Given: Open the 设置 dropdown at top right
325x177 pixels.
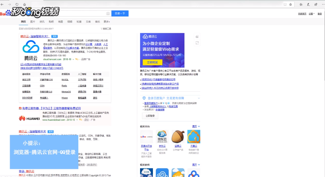Looking at the screenshot, I should click(311, 14).
